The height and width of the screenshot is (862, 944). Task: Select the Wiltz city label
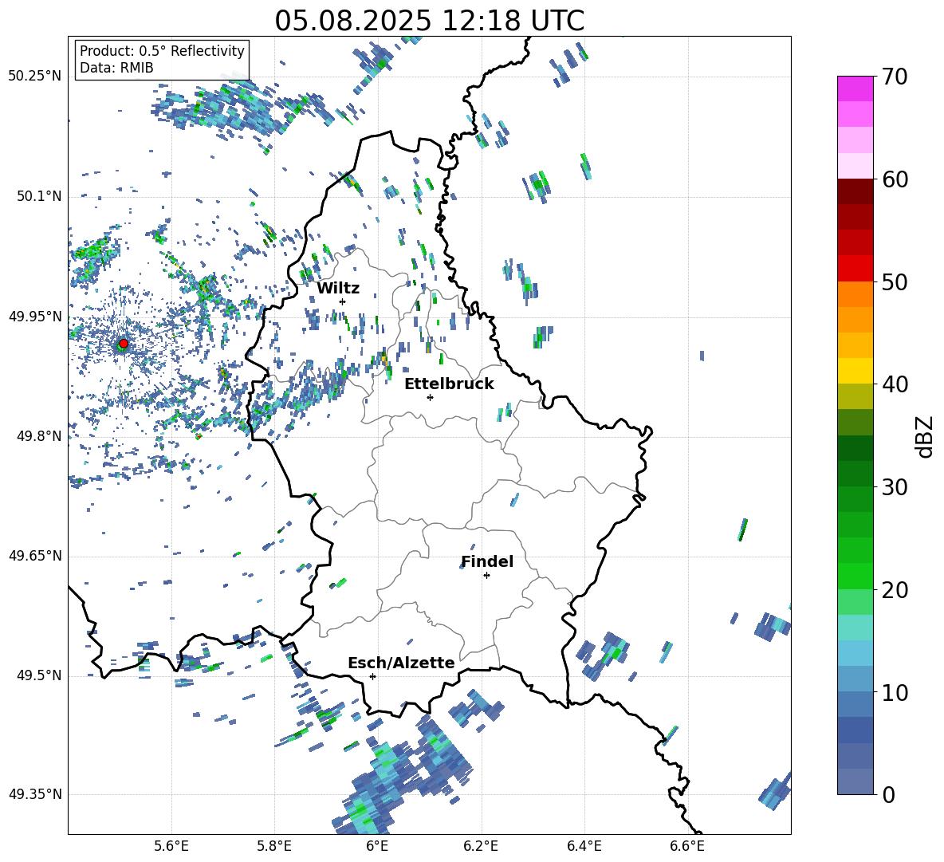tap(338, 289)
